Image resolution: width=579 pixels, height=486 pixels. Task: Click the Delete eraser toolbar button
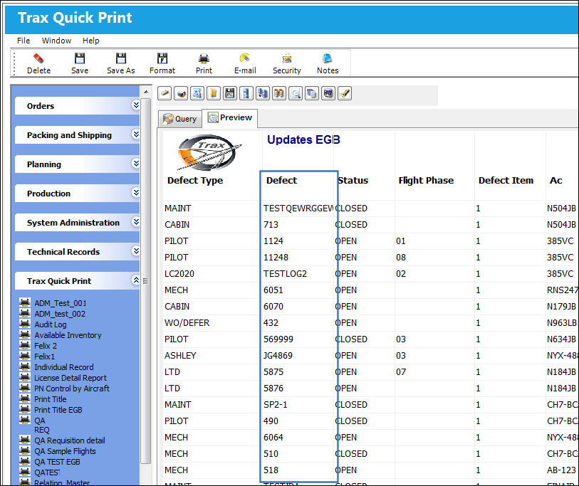click(38, 63)
